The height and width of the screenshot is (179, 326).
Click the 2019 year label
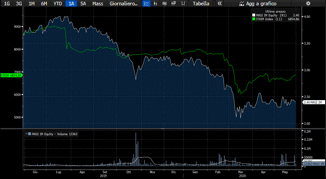[103, 176]
